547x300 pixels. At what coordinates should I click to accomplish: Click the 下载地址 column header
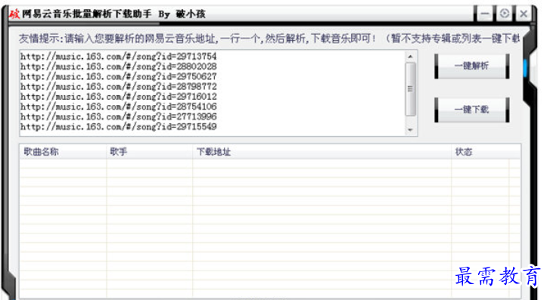click(x=322, y=152)
